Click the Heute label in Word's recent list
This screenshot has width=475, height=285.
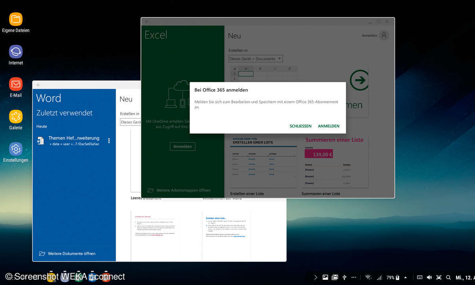tap(42, 126)
